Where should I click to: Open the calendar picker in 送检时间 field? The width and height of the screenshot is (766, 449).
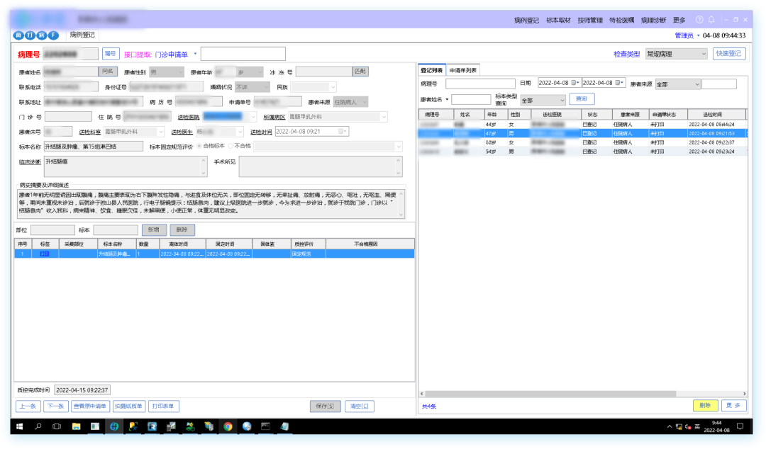(341, 131)
